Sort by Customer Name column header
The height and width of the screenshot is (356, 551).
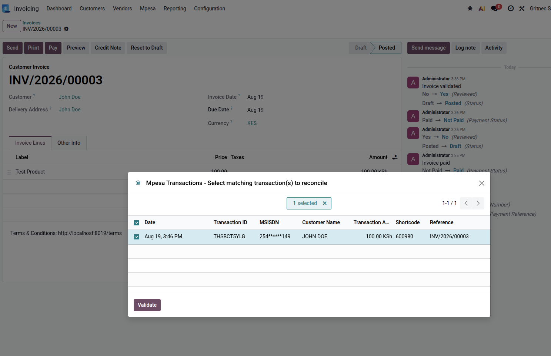[321, 222]
